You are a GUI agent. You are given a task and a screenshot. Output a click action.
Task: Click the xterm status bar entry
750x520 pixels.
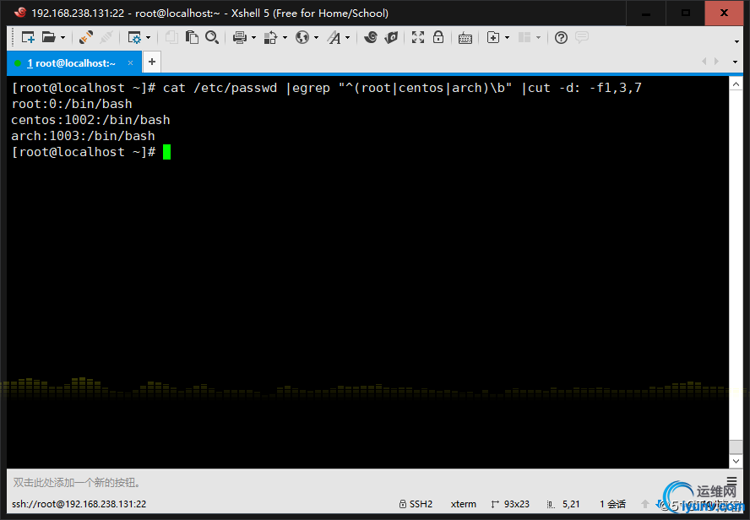[463, 504]
